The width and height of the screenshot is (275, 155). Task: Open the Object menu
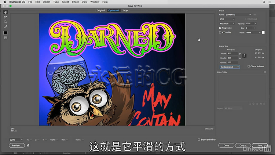coord(47,2)
